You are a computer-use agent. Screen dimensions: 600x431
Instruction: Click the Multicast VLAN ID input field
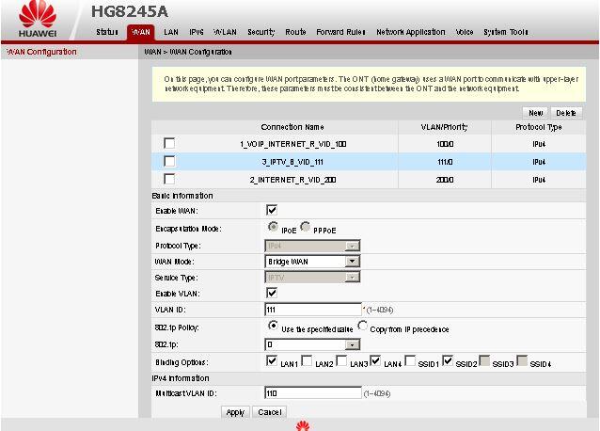(x=313, y=393)
